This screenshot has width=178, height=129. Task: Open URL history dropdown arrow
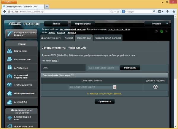(115, 12)
